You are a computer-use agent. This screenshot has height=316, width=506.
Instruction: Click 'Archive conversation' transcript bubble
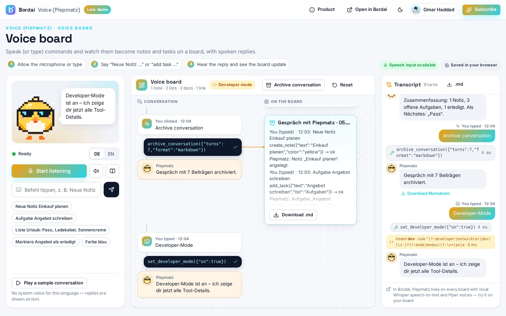[467, 136]
